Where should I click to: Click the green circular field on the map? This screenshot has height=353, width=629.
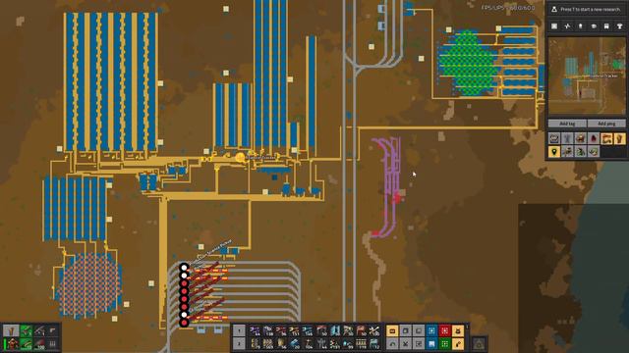[468, 63]
